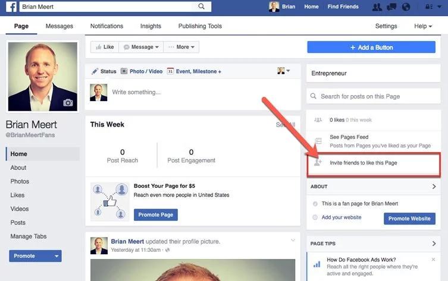Click the Promote Website button
This screenshot has width=448, height=281.
pos(409,219)
